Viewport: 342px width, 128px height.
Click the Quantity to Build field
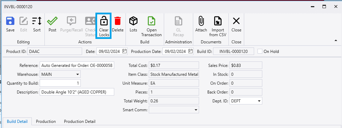(x=60, y=83)
